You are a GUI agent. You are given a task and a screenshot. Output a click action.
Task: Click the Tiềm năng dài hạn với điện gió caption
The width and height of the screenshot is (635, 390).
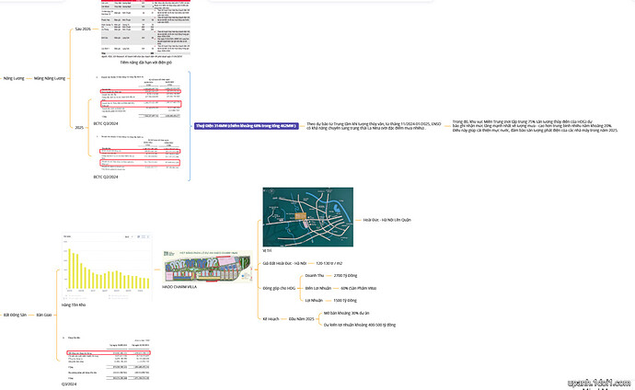145,63
